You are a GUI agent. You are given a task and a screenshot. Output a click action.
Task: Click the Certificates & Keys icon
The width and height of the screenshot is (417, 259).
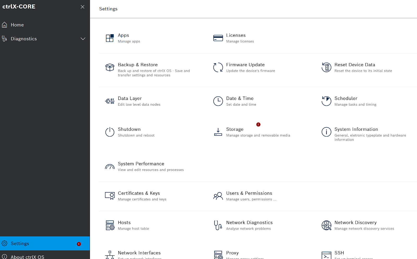coord(110,196)
